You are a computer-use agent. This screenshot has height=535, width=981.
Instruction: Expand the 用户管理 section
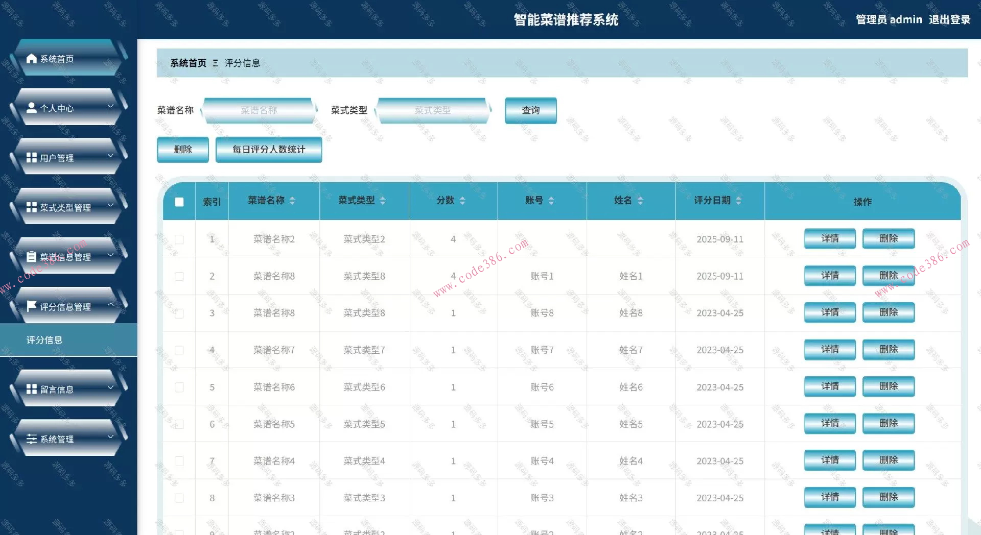coord(110,155)
